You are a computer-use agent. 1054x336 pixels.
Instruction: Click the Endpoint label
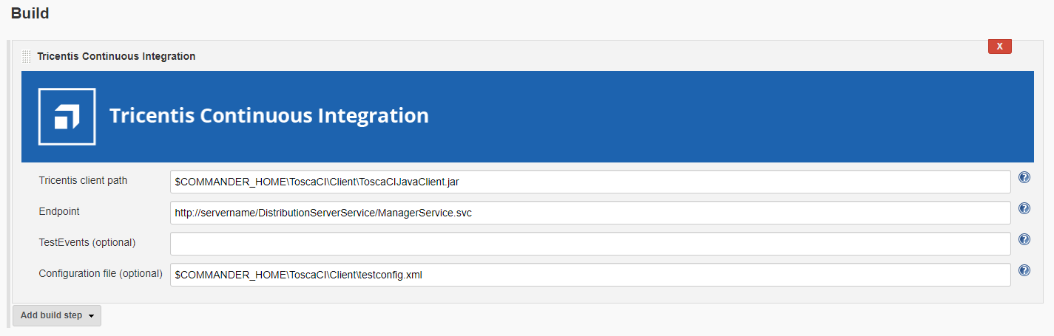point(59,211)
